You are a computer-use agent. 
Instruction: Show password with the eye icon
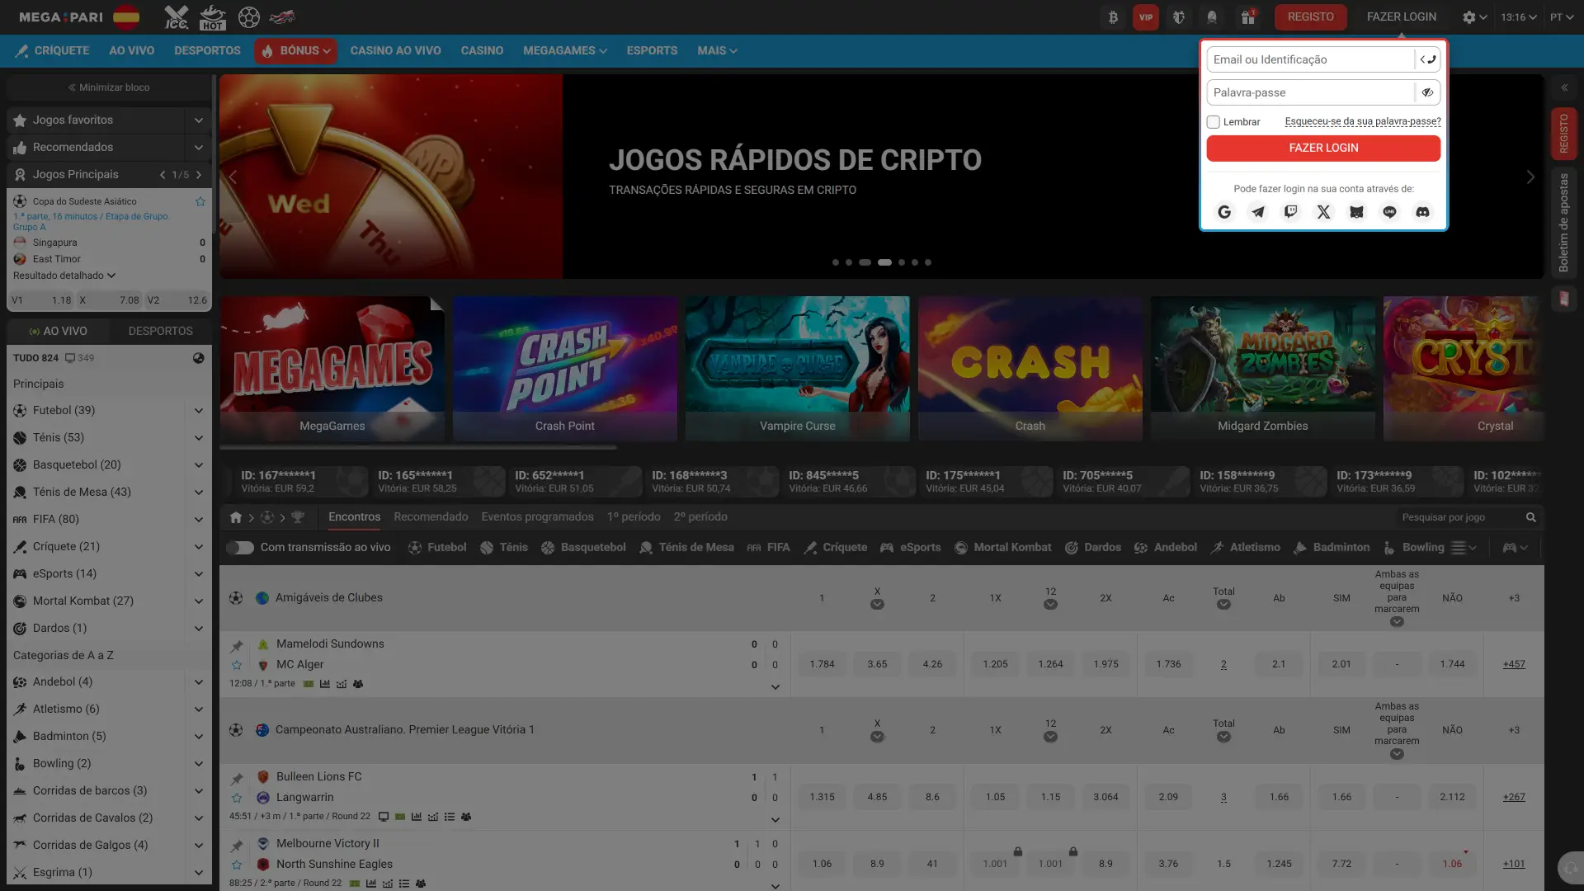[1427, 92]
